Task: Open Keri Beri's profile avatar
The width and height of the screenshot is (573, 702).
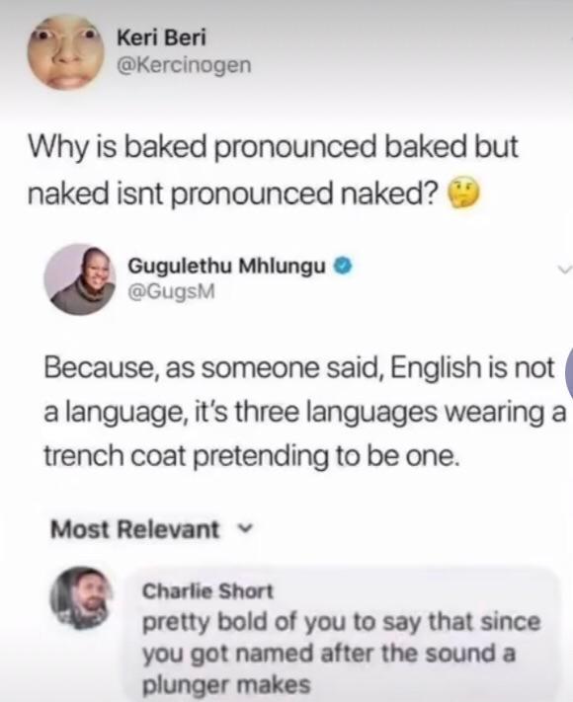Action: point(66,52)
